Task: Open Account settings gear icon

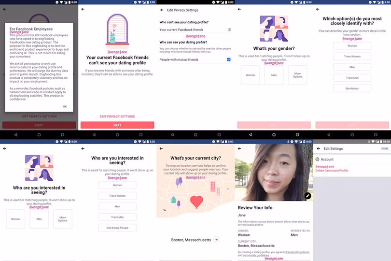Action: 317,159
